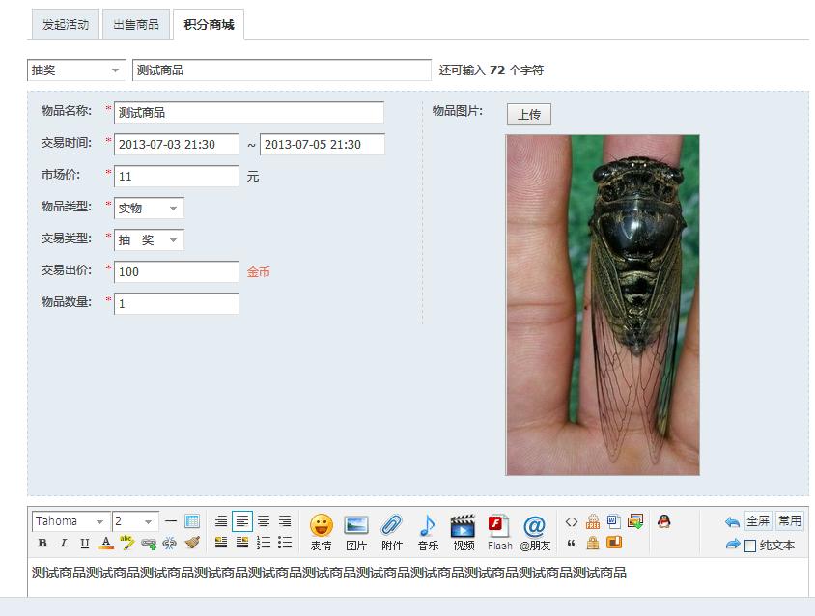Viewport: 815px width, 616px height.
Task: Insert code block with angle brackets icon
Action: pos(572,521)
